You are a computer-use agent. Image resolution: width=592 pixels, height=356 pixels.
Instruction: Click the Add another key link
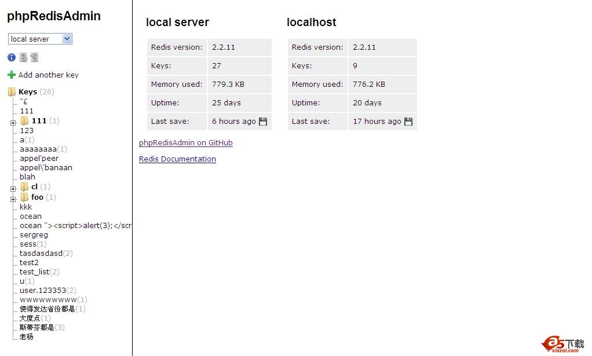click(x=48, y=75)
